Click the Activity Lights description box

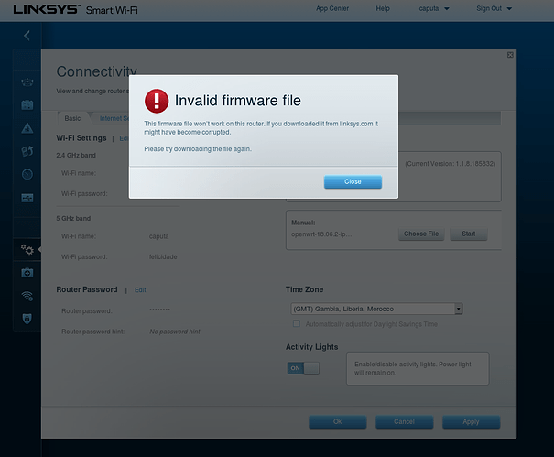pos(418,368)
